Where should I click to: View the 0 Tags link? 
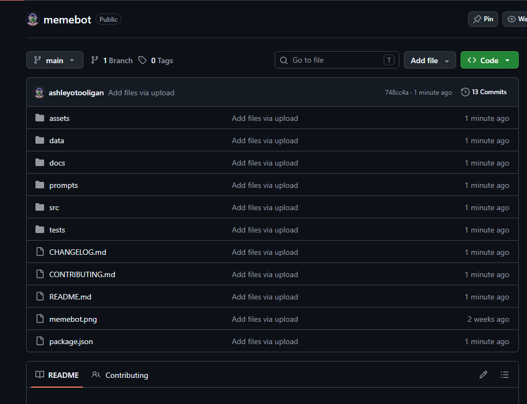156,60
